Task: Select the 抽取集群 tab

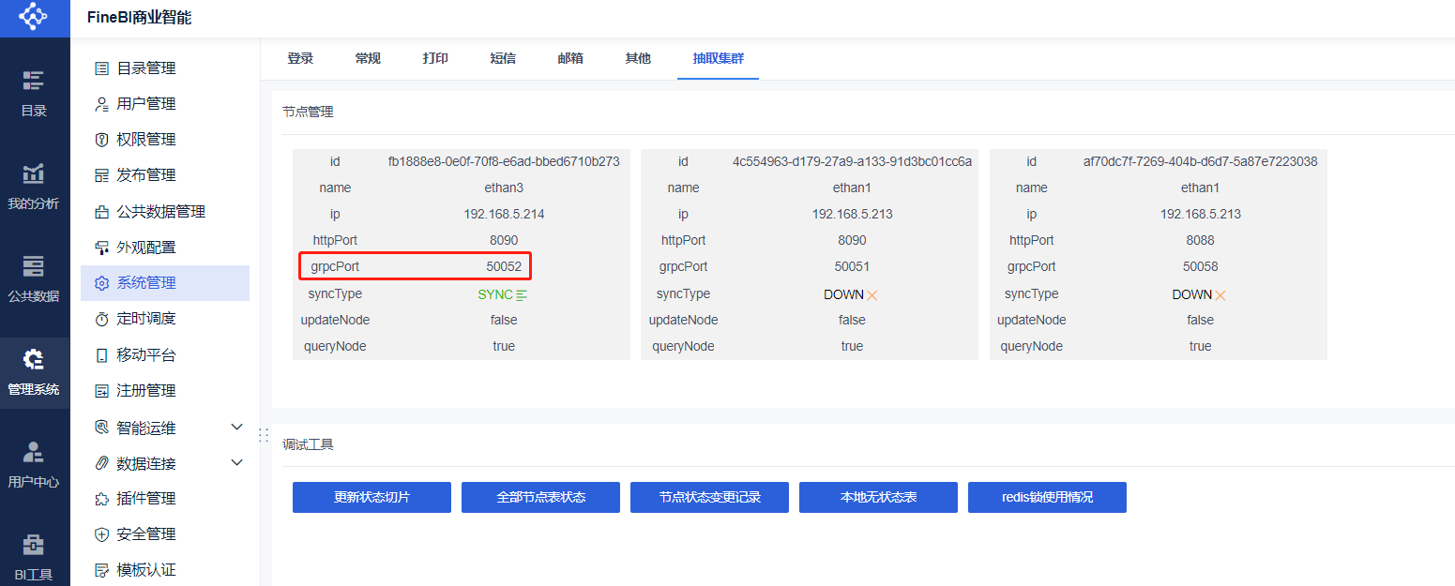Action: (x=719, y=58)
